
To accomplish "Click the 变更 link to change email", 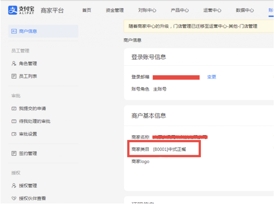I will pyautogui.click(x=211, y=77).
